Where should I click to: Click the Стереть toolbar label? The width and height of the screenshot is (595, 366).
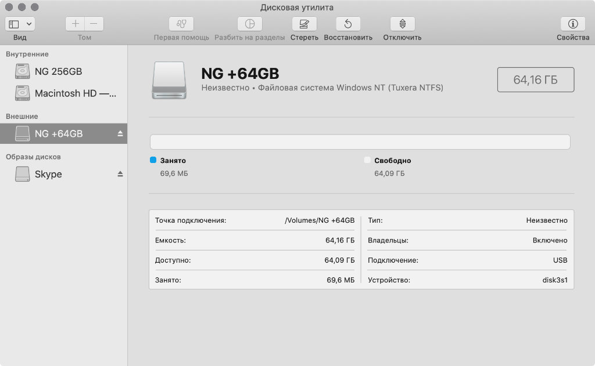tap(304, 38)
